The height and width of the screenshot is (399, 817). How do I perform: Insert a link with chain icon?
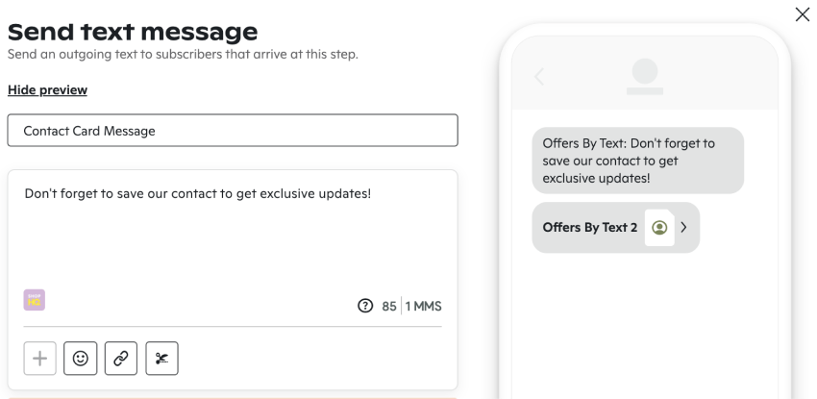point(121,359)
